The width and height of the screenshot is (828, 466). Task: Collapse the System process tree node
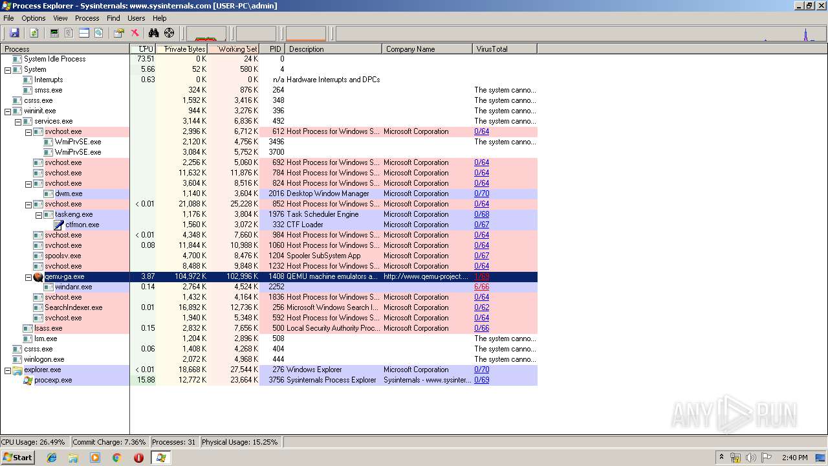tap(8, 69)
